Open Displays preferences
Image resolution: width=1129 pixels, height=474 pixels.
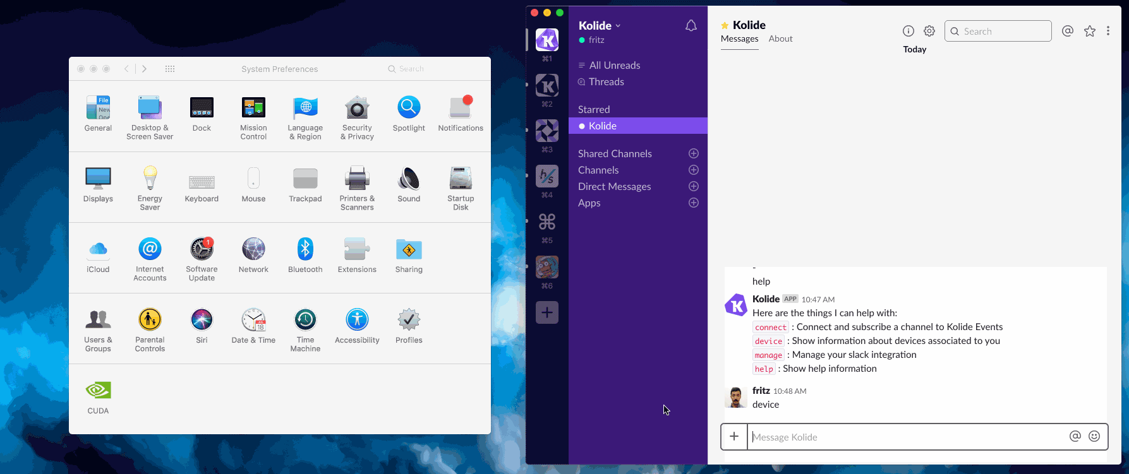click(x=98, y=185)
